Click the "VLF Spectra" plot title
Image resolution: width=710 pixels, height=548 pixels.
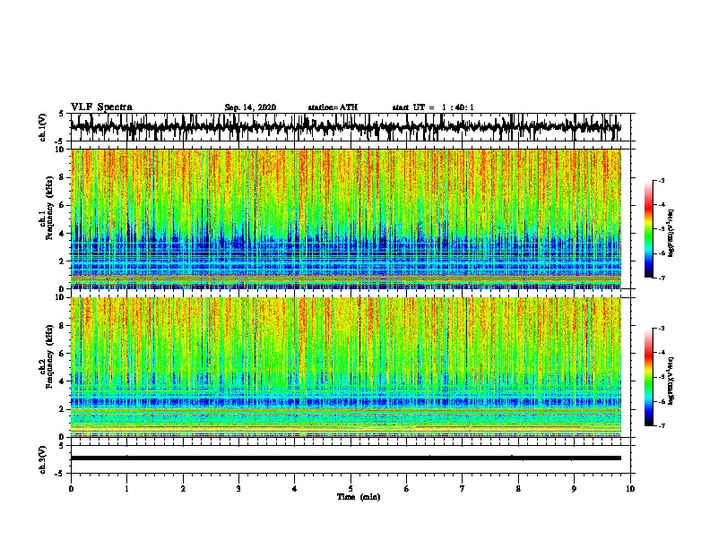pos(101,107)
